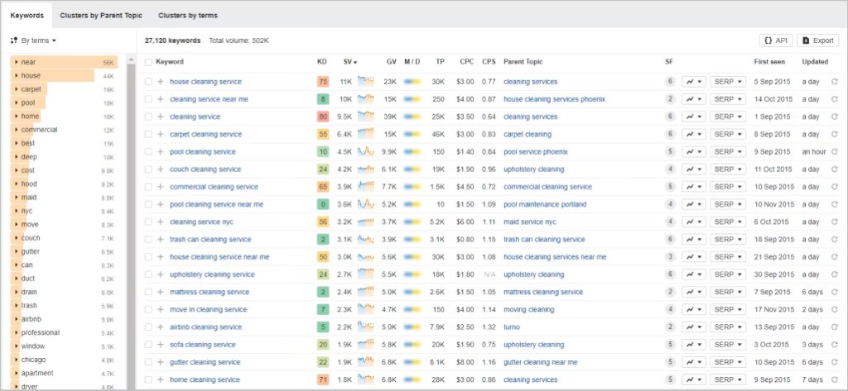Screen dimensions: 848x391
Task: Click plus icon beside 'carpet cleaning service'
Action: (x=160, y=135)
